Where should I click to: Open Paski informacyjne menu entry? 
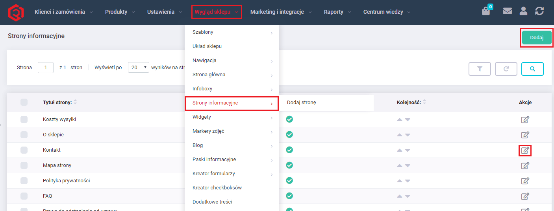tap(232, 160)
